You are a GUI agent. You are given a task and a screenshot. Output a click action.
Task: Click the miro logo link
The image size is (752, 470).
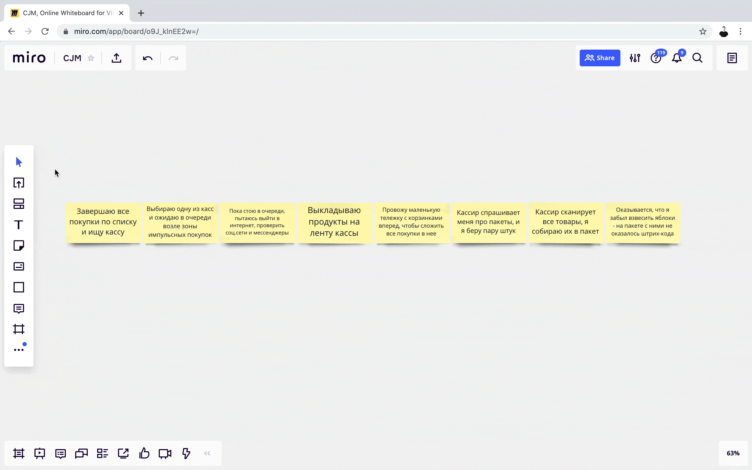click(x=29, y=58)
